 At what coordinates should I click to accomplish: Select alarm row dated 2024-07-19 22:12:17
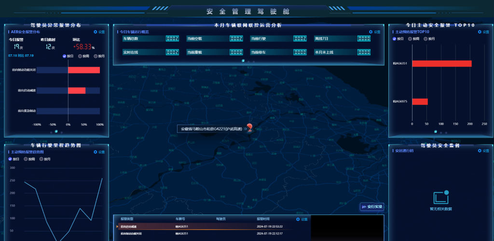[206, 233]
